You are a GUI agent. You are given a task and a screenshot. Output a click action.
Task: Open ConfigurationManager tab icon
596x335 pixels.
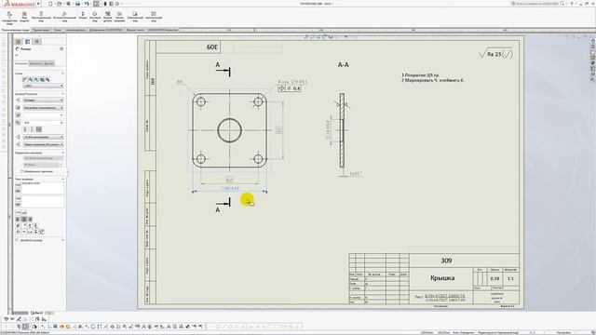click(x=37, y=41)
